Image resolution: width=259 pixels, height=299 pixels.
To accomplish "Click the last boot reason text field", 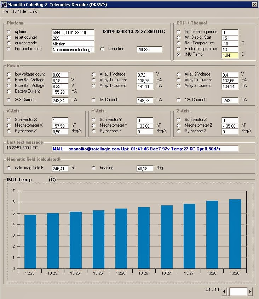I will [x=73, y=50].
